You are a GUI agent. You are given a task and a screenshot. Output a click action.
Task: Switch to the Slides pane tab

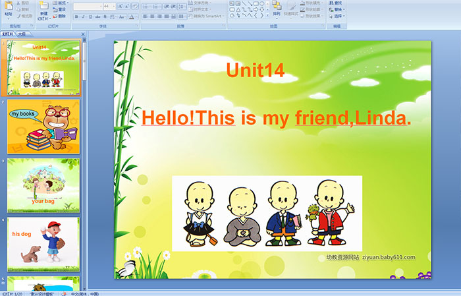click(8, 34)
